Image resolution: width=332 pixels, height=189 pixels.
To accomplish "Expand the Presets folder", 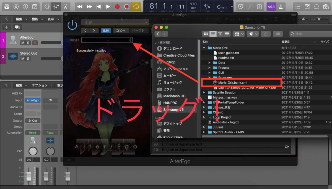I will 209,68.
